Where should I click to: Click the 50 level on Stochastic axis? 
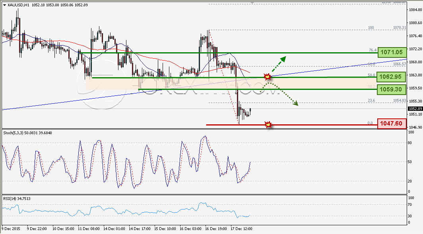tap(410, 162)
